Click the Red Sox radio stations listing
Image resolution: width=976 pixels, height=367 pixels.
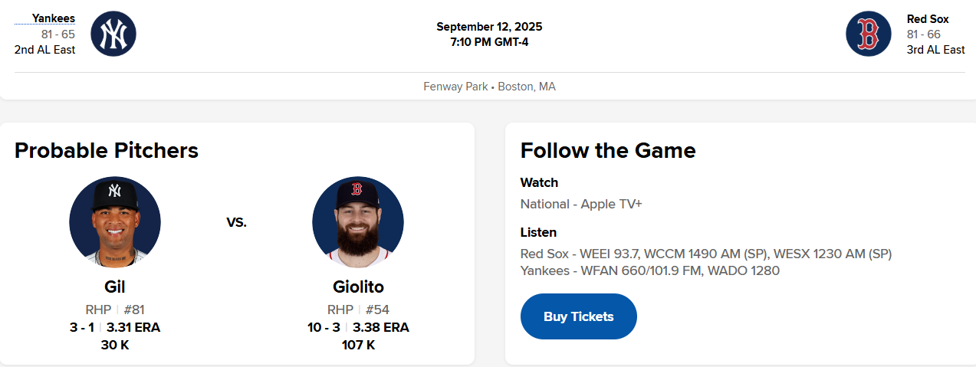point(705,254)
